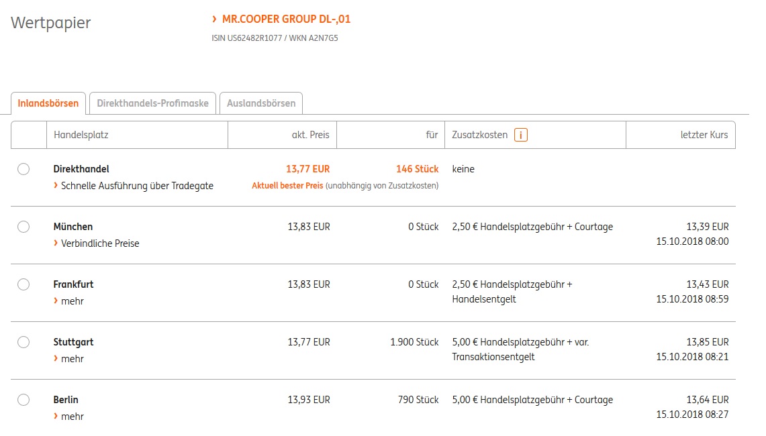The height and width of the screenshot is (436, 766).
Task: Switch to the Auslandsbörsen tab
Action: click(261, 103)
